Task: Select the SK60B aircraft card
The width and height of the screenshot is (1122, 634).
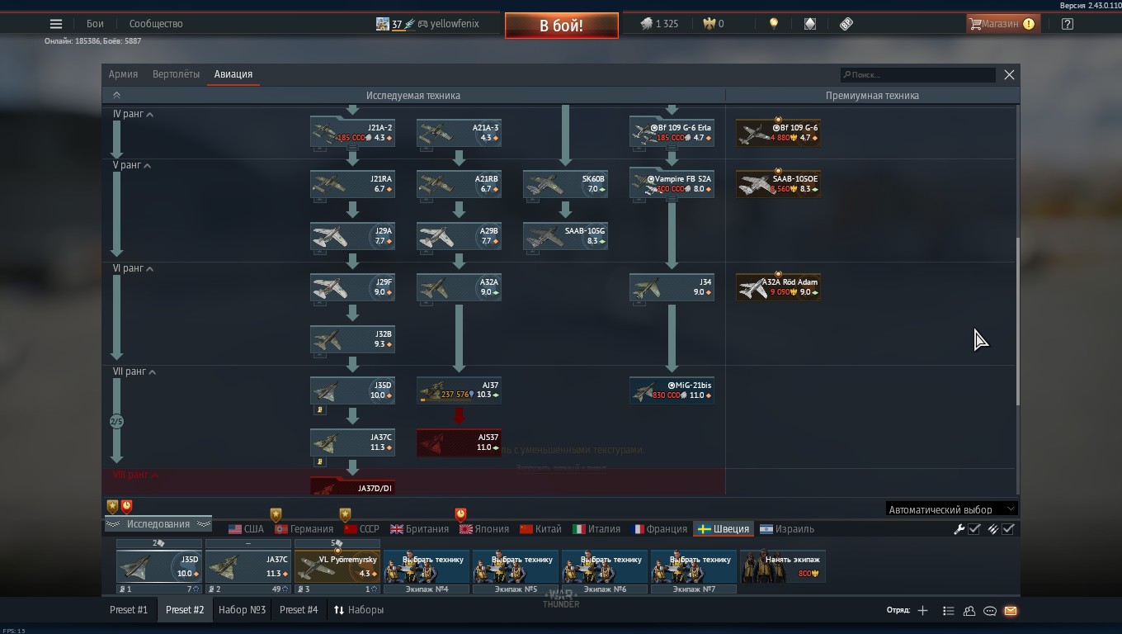Action: [x=565, y=183]
